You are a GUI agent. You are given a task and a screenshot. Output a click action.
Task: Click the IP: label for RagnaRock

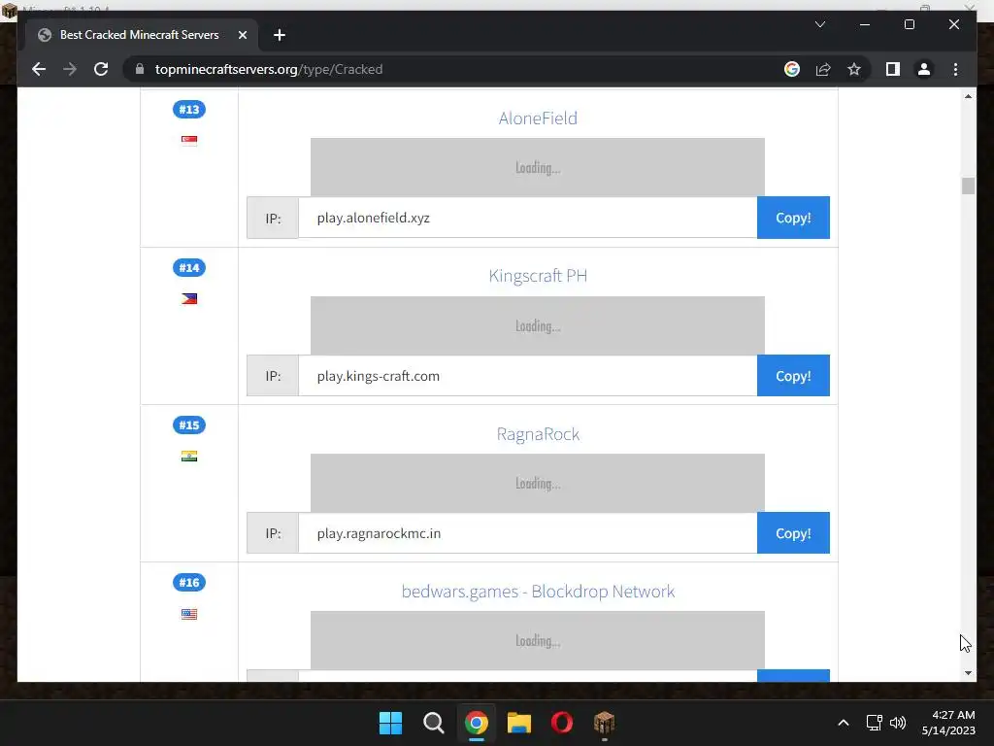point(273,533)
